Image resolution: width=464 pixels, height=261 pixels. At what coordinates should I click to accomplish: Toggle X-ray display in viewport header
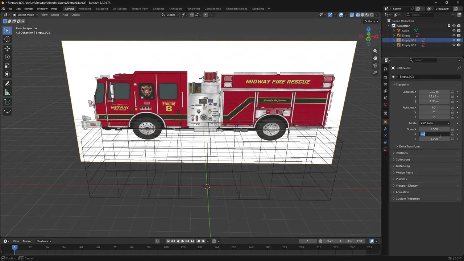point(352,15)
